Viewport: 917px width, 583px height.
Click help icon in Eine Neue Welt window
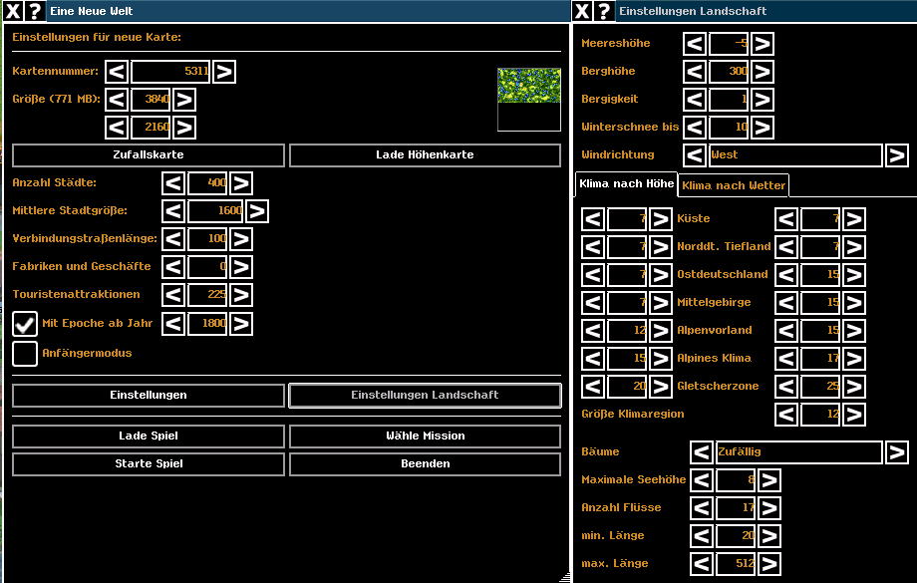point(35,11)
